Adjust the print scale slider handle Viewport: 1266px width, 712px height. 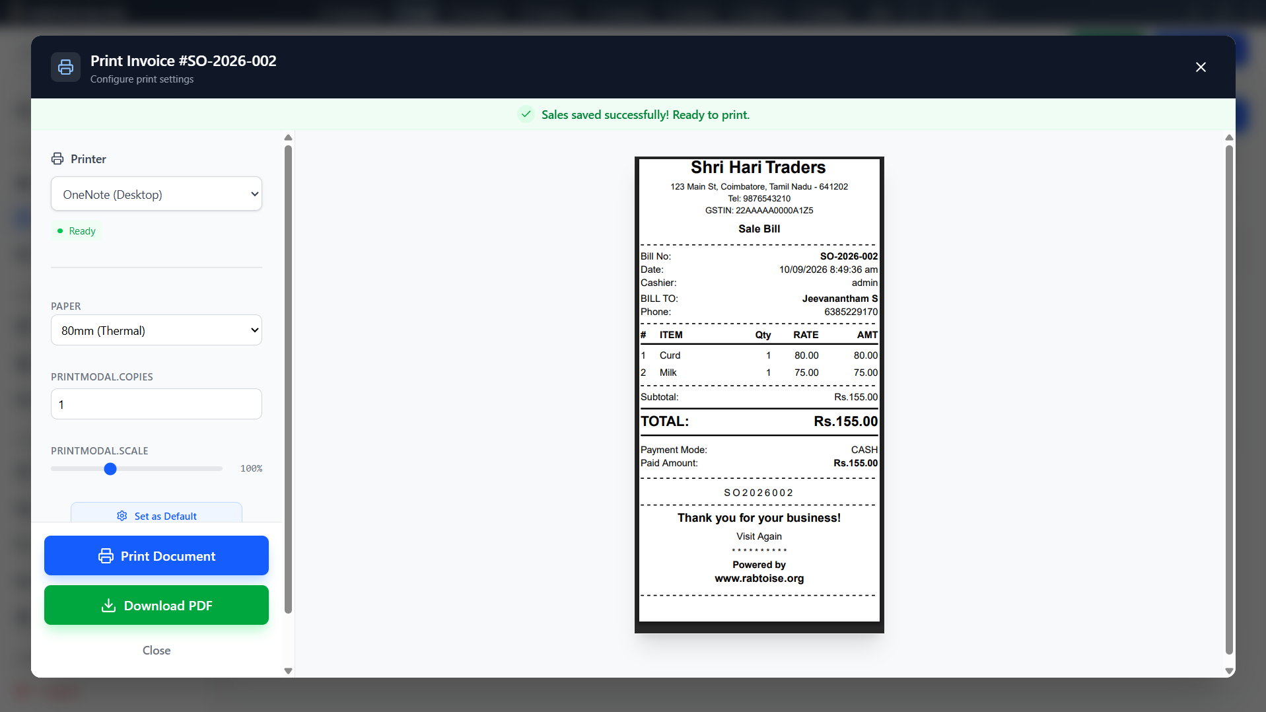[110, 469]
